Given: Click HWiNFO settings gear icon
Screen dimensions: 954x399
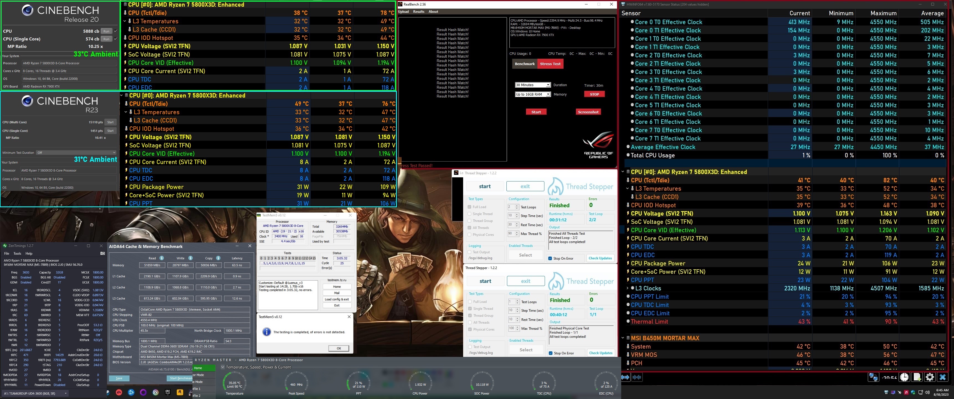Looking at the screenshot, I should pos(930,377).
